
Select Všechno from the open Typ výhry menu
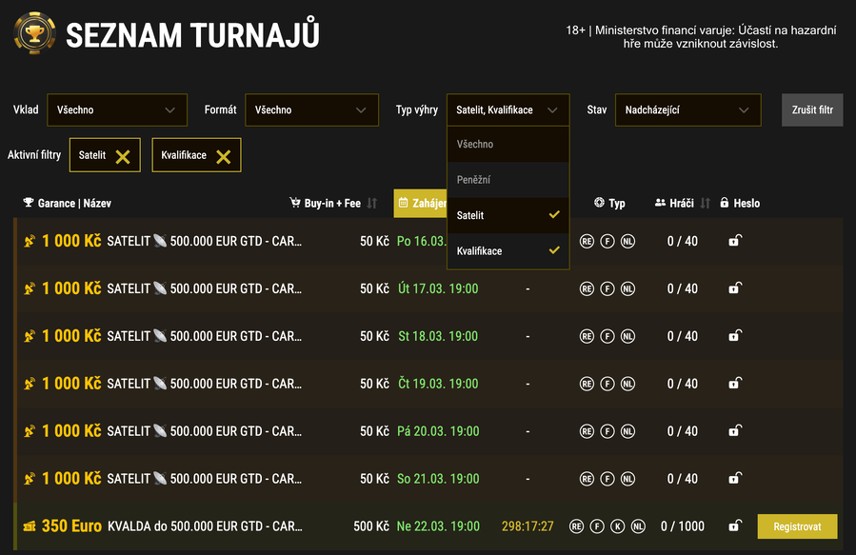coord(508,144)
